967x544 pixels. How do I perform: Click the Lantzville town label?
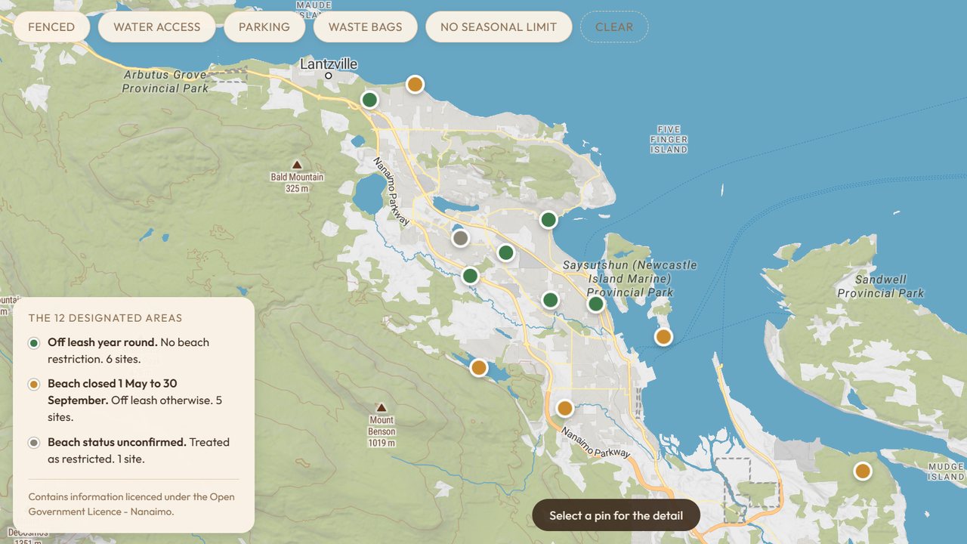tap(329, 64)
